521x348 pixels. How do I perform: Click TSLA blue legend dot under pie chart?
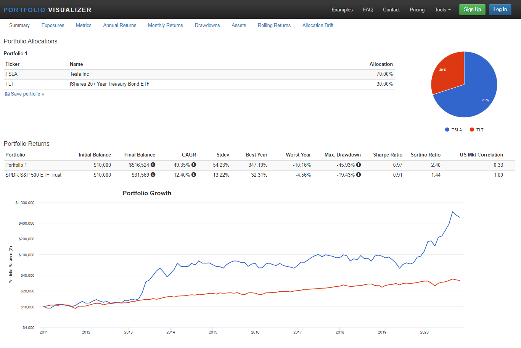447,130
